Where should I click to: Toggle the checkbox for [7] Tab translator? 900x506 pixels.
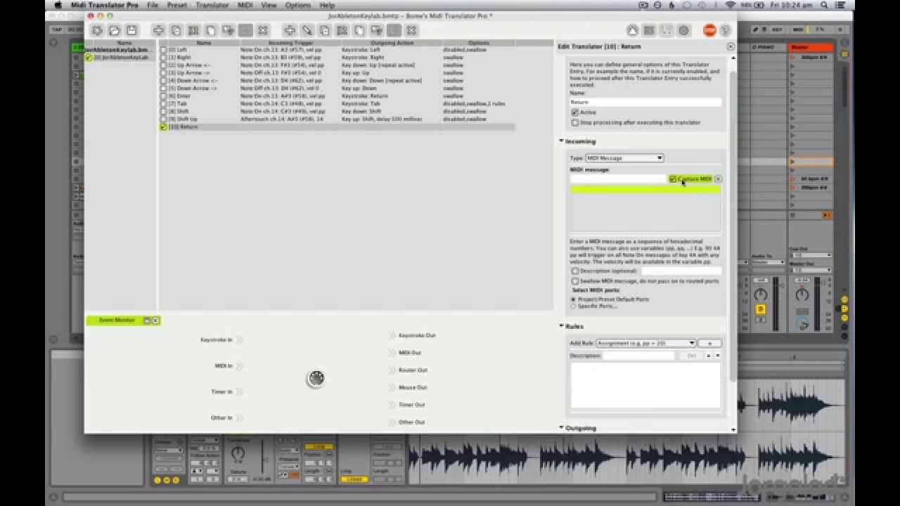tap(163, 104)
